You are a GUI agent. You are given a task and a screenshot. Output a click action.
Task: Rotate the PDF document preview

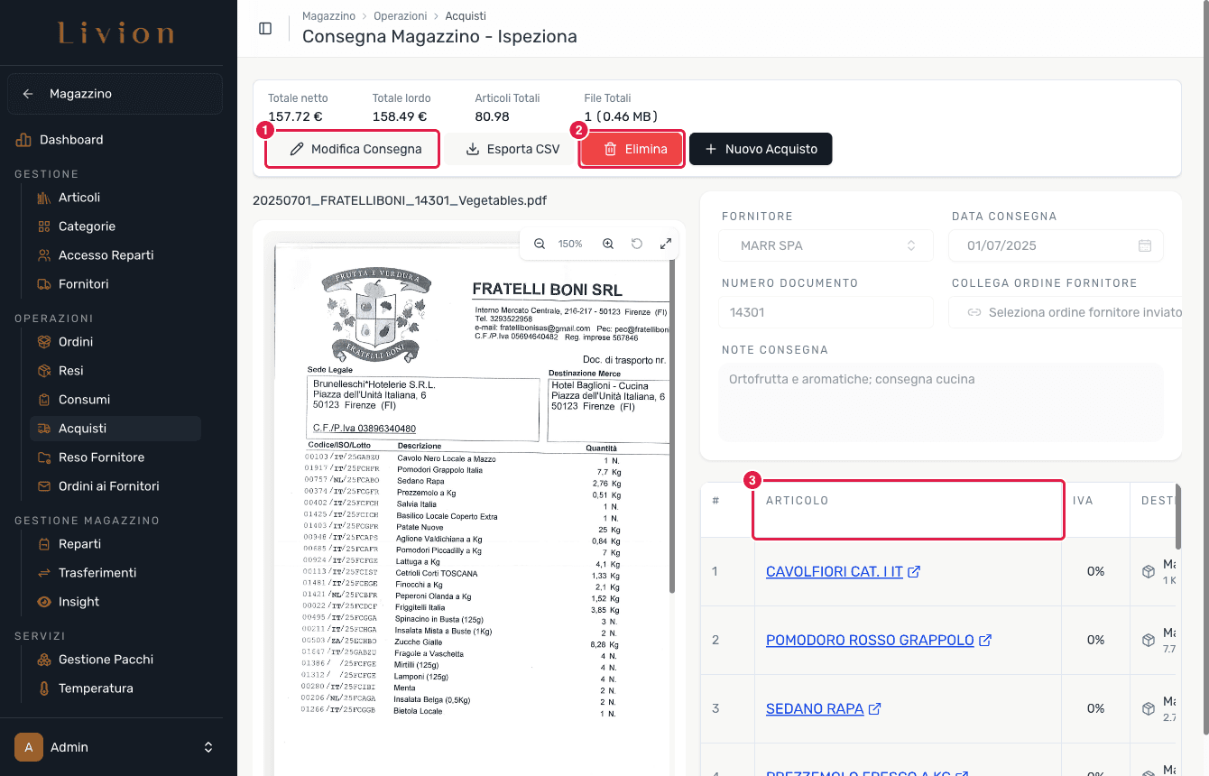(x=637, y=244)
